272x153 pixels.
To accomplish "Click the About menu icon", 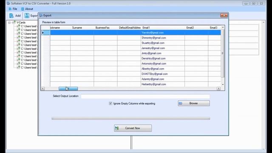I will [23, 9].
